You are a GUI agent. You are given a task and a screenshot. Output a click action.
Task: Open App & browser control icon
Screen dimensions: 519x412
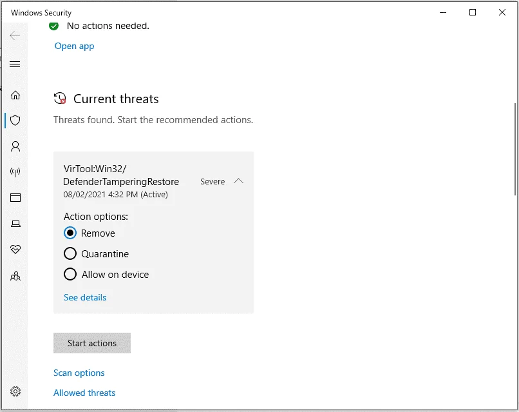click(x=15, y=197)
